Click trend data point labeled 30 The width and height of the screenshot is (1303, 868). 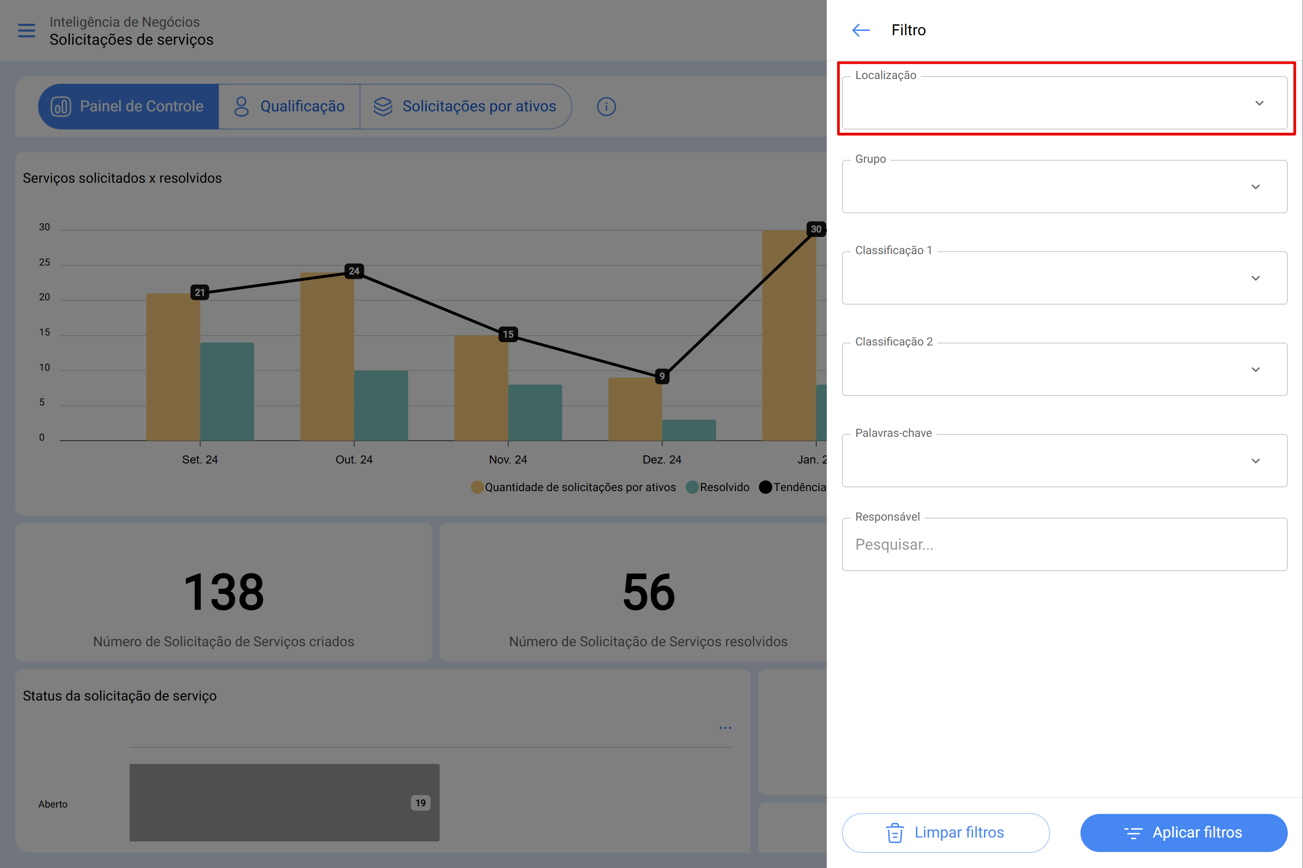pos(816,229)
